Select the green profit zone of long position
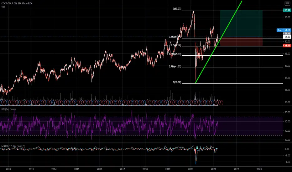 241,24
